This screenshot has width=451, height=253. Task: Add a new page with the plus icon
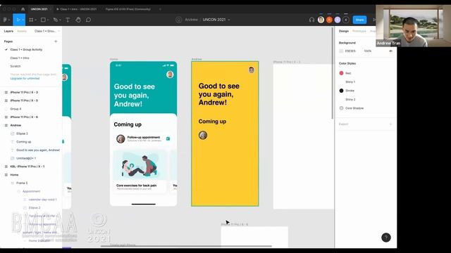[56, 41]
